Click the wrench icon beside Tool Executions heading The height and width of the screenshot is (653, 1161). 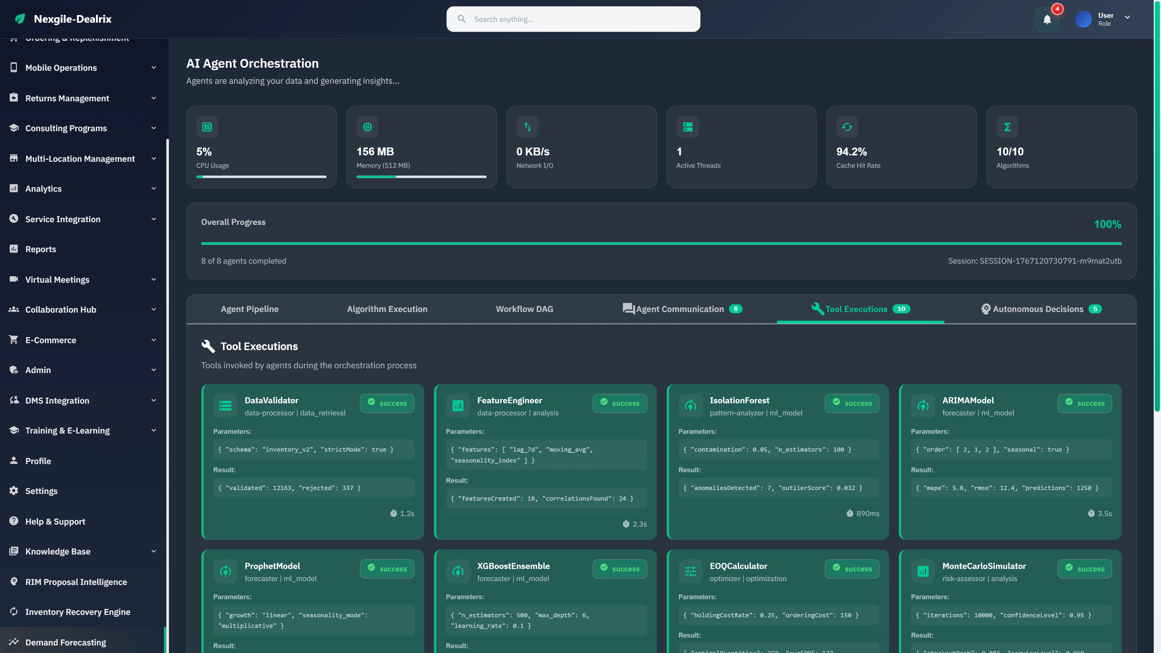pyautogui.click(x=208, y=346)
